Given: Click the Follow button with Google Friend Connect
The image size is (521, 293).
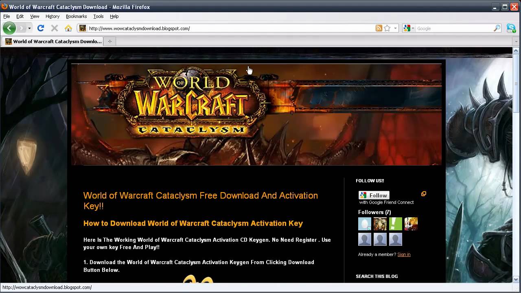Looking at the screenshot, I should [x=374, y=195].
